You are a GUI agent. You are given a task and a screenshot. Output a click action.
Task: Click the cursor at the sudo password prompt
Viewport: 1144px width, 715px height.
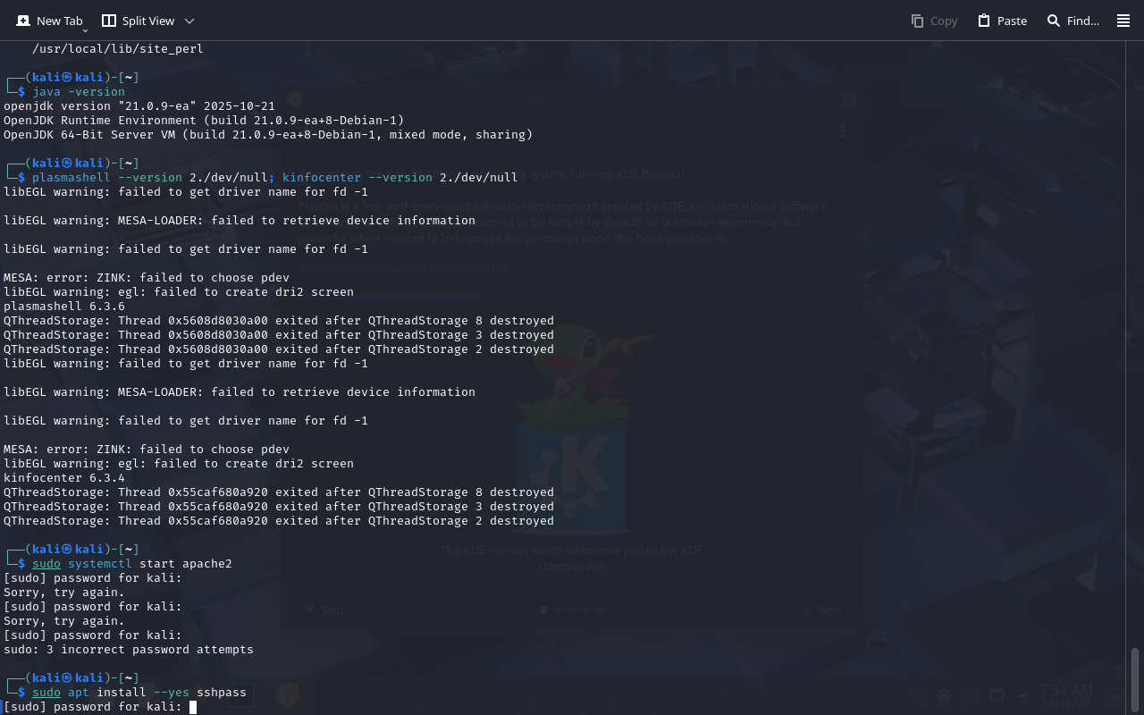pos(193,707)
